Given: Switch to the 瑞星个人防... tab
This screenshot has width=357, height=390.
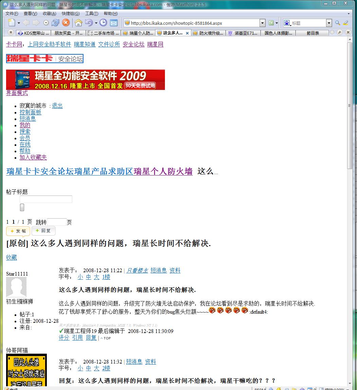Looking at the screenshot, I should (x=138, y=33).
